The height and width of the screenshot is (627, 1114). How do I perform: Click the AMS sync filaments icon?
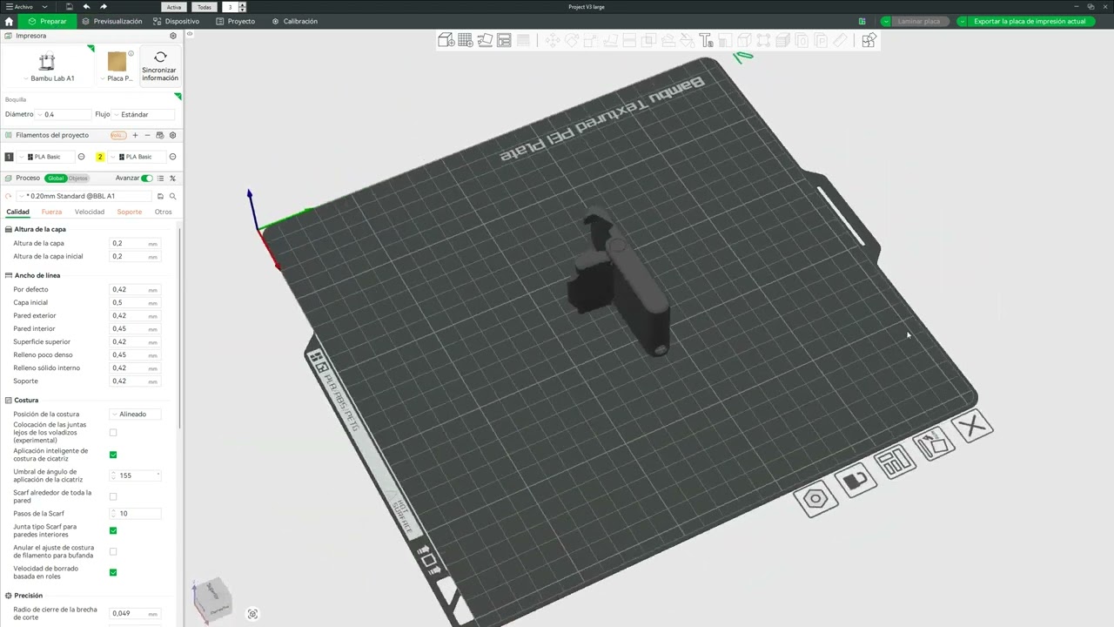(x=160, y=135)
